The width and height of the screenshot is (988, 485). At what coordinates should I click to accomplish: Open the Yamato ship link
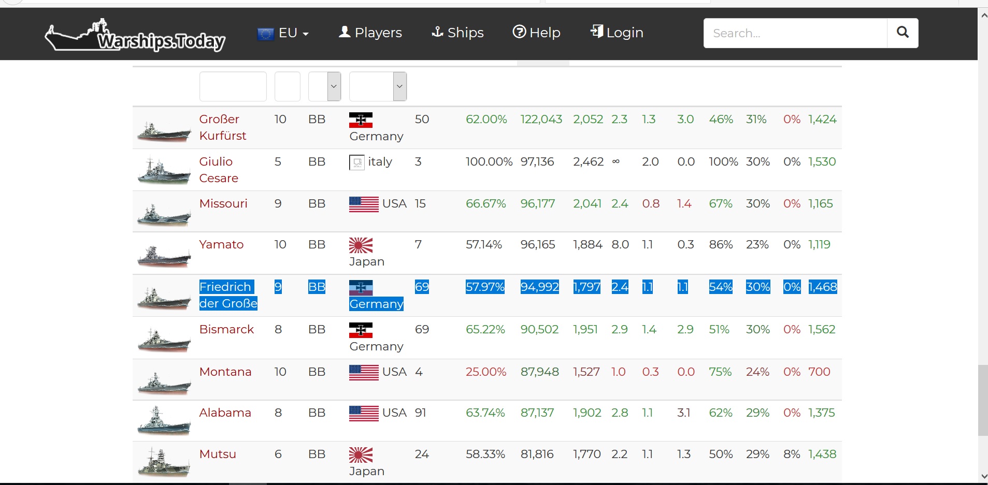click(221, 244)
